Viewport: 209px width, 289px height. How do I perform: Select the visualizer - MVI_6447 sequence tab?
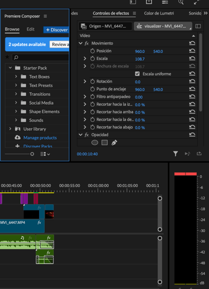[163, 26]
